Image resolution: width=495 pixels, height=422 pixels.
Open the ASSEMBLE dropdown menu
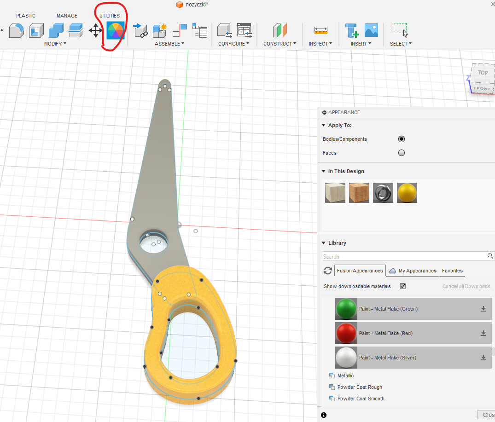click(x=169, y=44)
